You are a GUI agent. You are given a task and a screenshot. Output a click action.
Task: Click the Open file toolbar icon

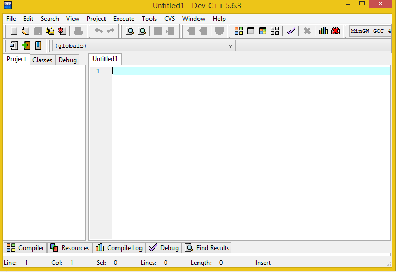pyautogui.click(x=26, y=31)
